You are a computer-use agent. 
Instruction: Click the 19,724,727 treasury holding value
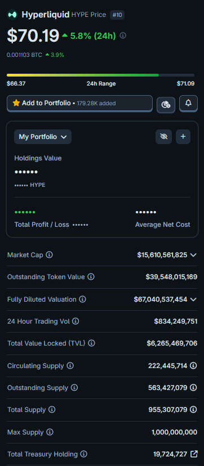coord(170,454)
